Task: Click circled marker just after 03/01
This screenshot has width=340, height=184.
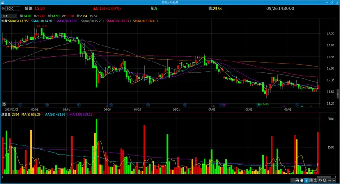Action: [79, 105]
